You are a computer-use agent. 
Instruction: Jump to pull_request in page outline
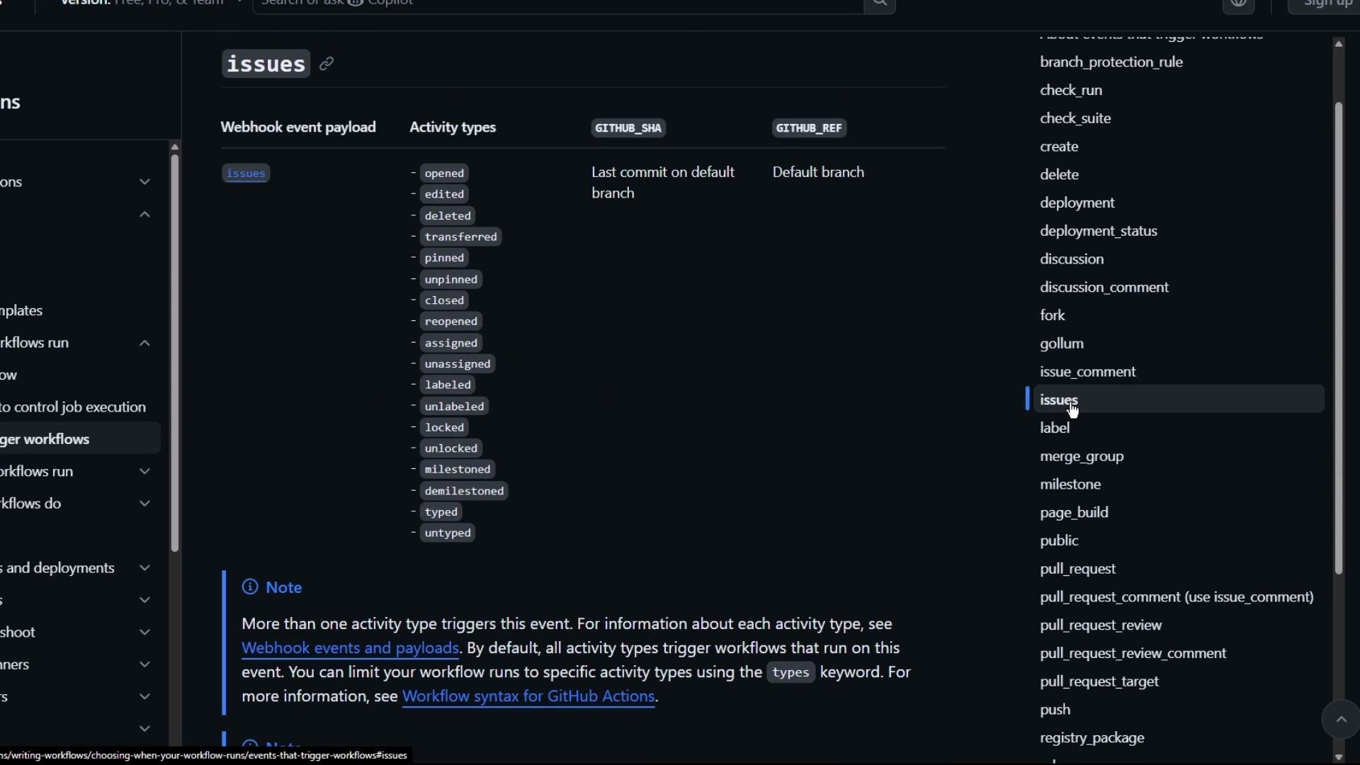[1077, 569]
